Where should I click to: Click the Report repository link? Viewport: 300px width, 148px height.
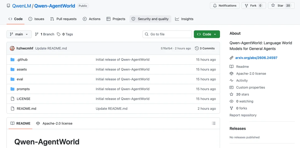coord(243,115)
